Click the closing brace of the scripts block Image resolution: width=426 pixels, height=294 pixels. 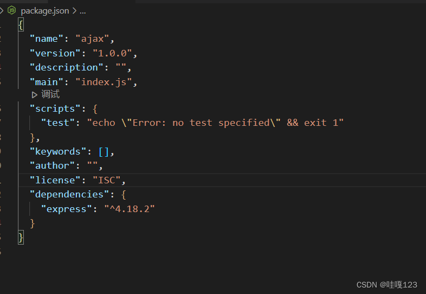tap(33, 138)
